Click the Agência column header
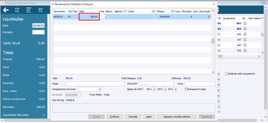 [118, 11]
